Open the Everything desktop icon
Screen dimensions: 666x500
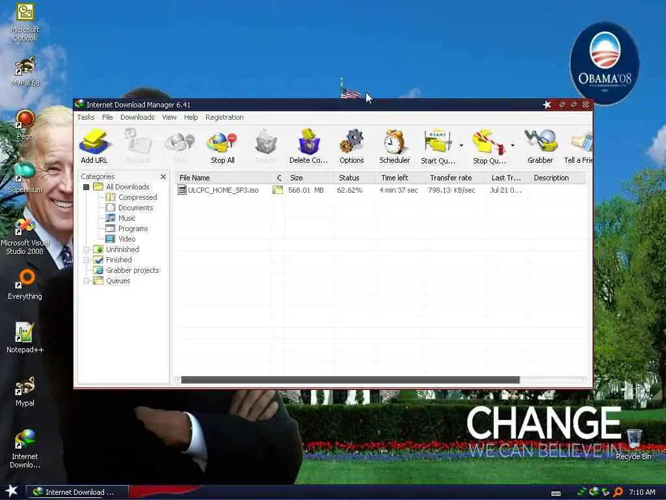25,285
